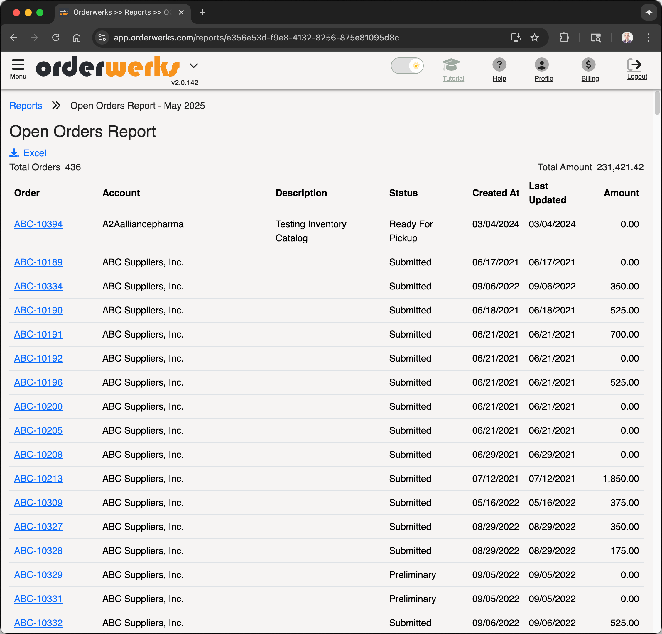Image resolution: width=662 pixels, height=634 pixels.
Task: Select the Orderwerks Reports browser tab
Action: pyautogui.click(x=115, y=13)
